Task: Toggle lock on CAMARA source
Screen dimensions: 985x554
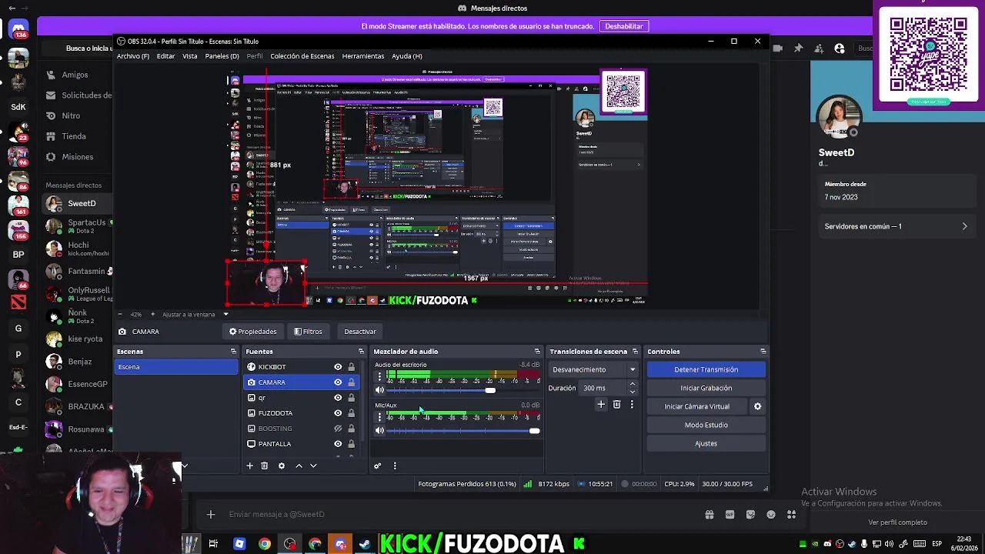Action: click(x=351, y=382)
